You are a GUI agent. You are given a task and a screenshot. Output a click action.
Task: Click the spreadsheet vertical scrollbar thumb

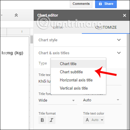(32, 40)
